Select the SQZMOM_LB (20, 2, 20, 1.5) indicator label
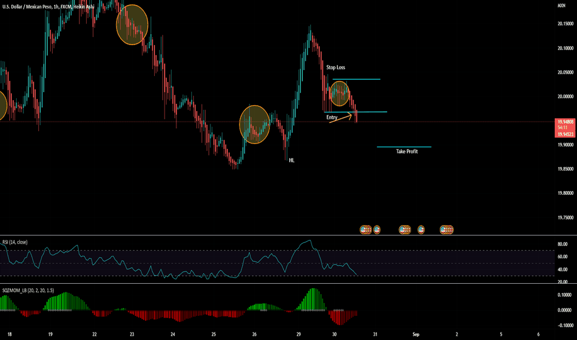 (x=28, y=291)
